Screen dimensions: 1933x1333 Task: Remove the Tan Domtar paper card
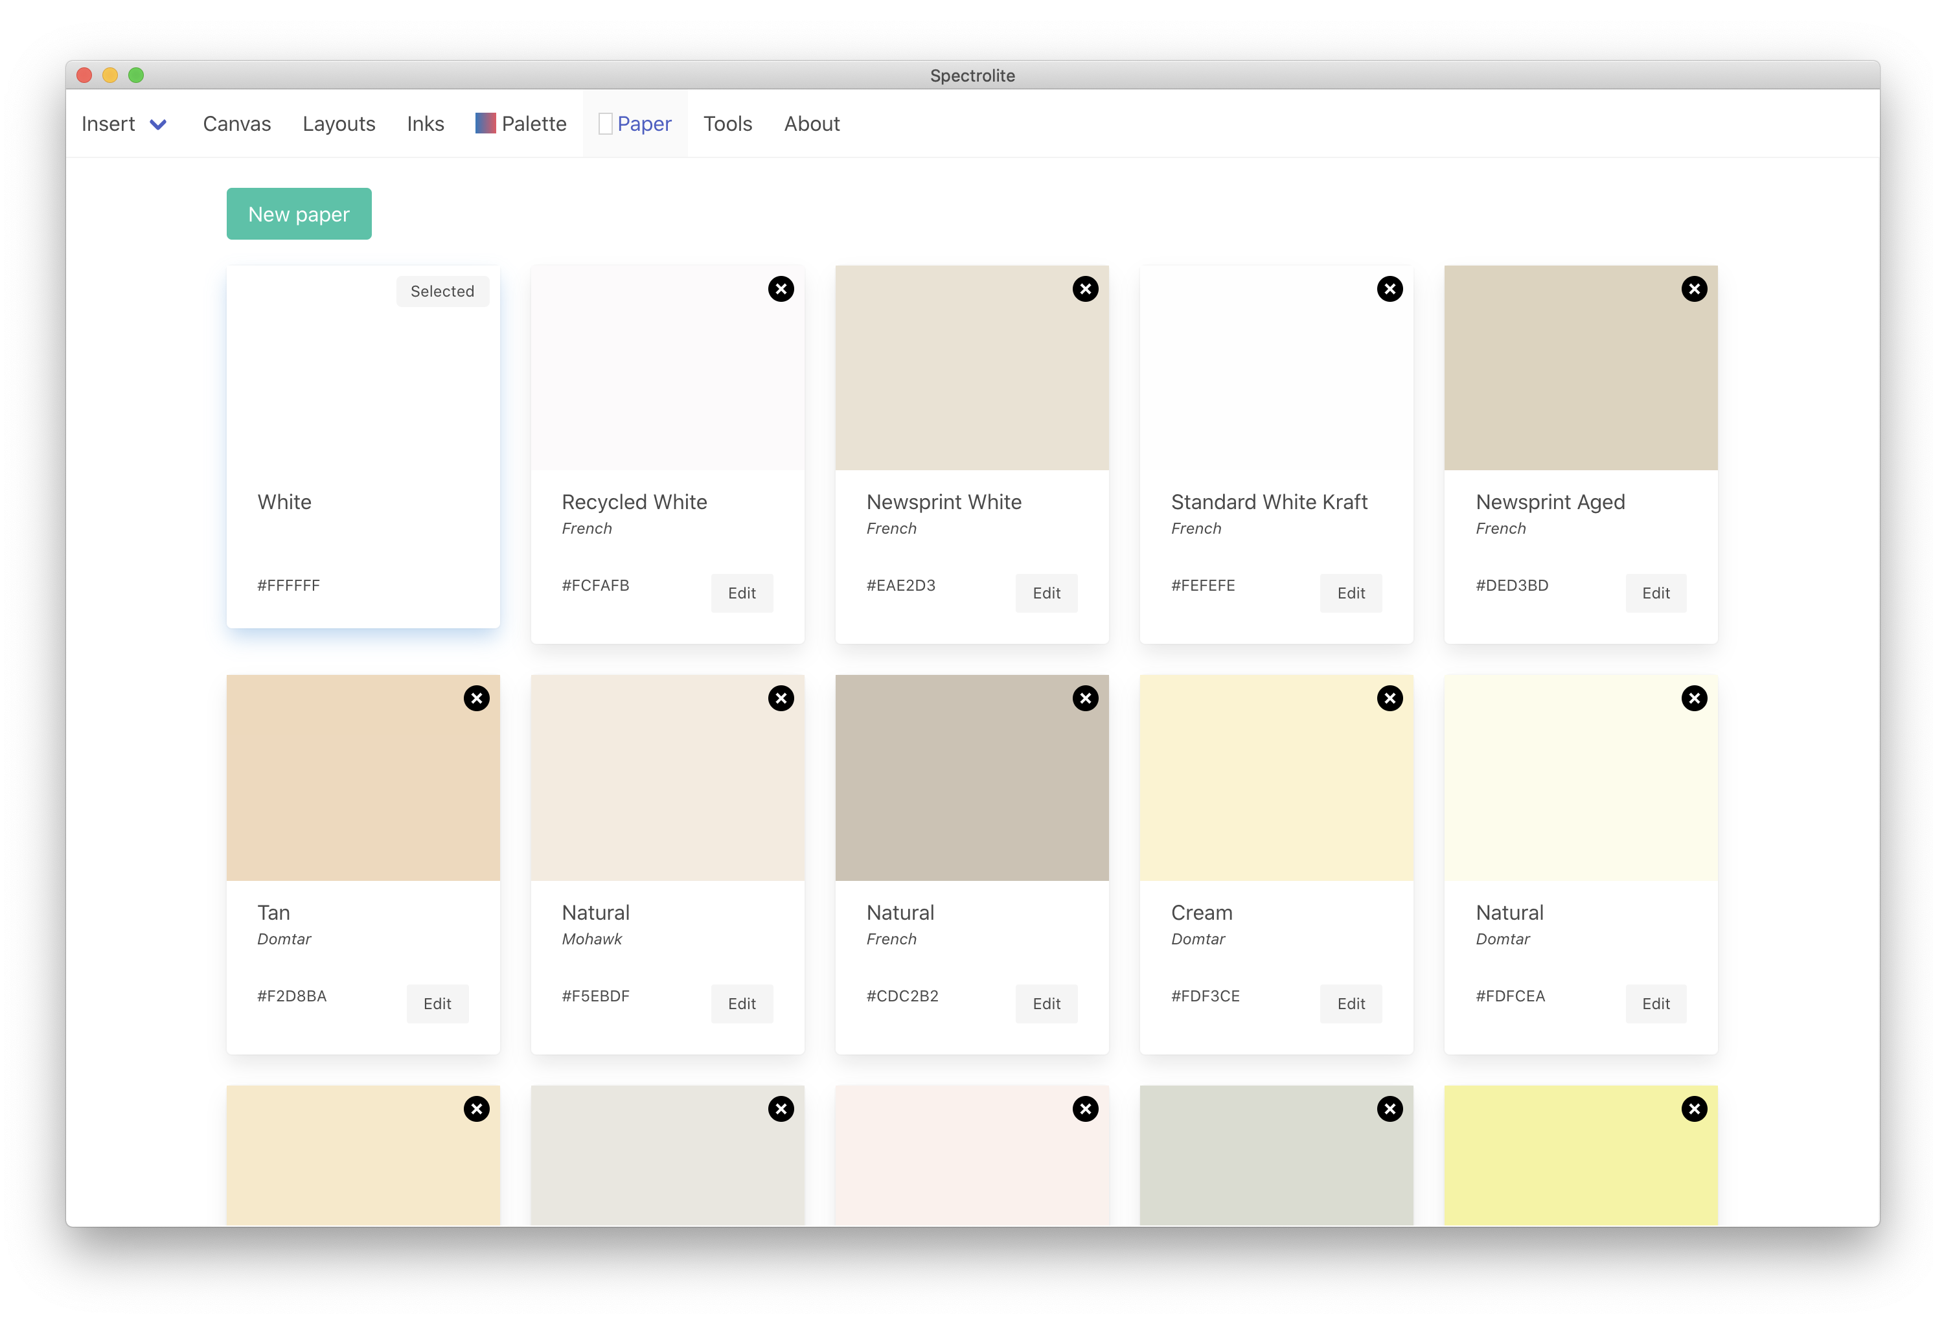[476, 698]
